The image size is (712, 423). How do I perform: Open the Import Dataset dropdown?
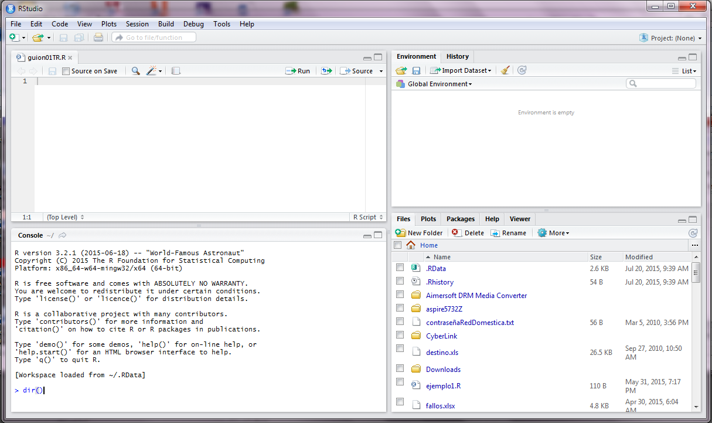tap(461, 70)
